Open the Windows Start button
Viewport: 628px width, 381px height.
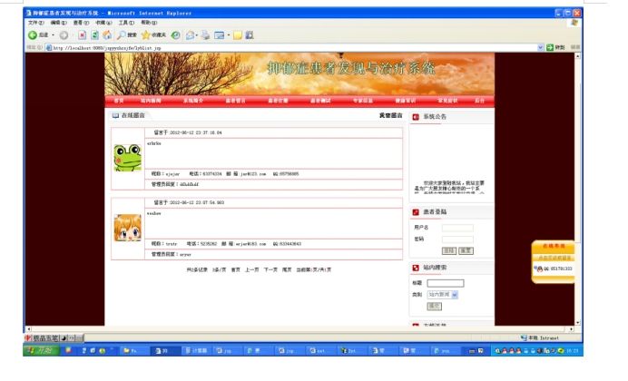tap(42, 351)
